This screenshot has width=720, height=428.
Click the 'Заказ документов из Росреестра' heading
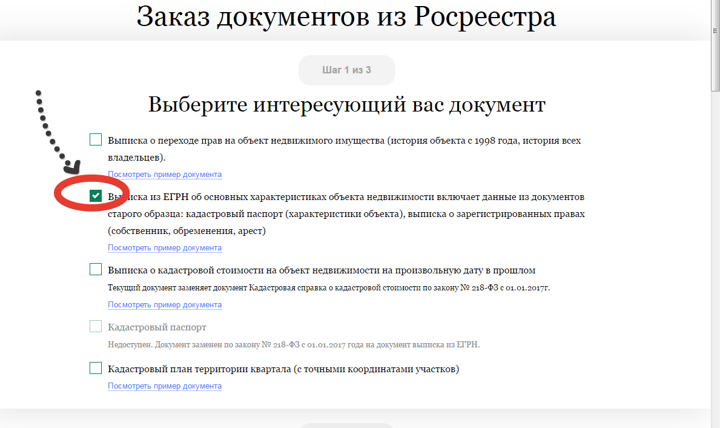tap(346, 17)
